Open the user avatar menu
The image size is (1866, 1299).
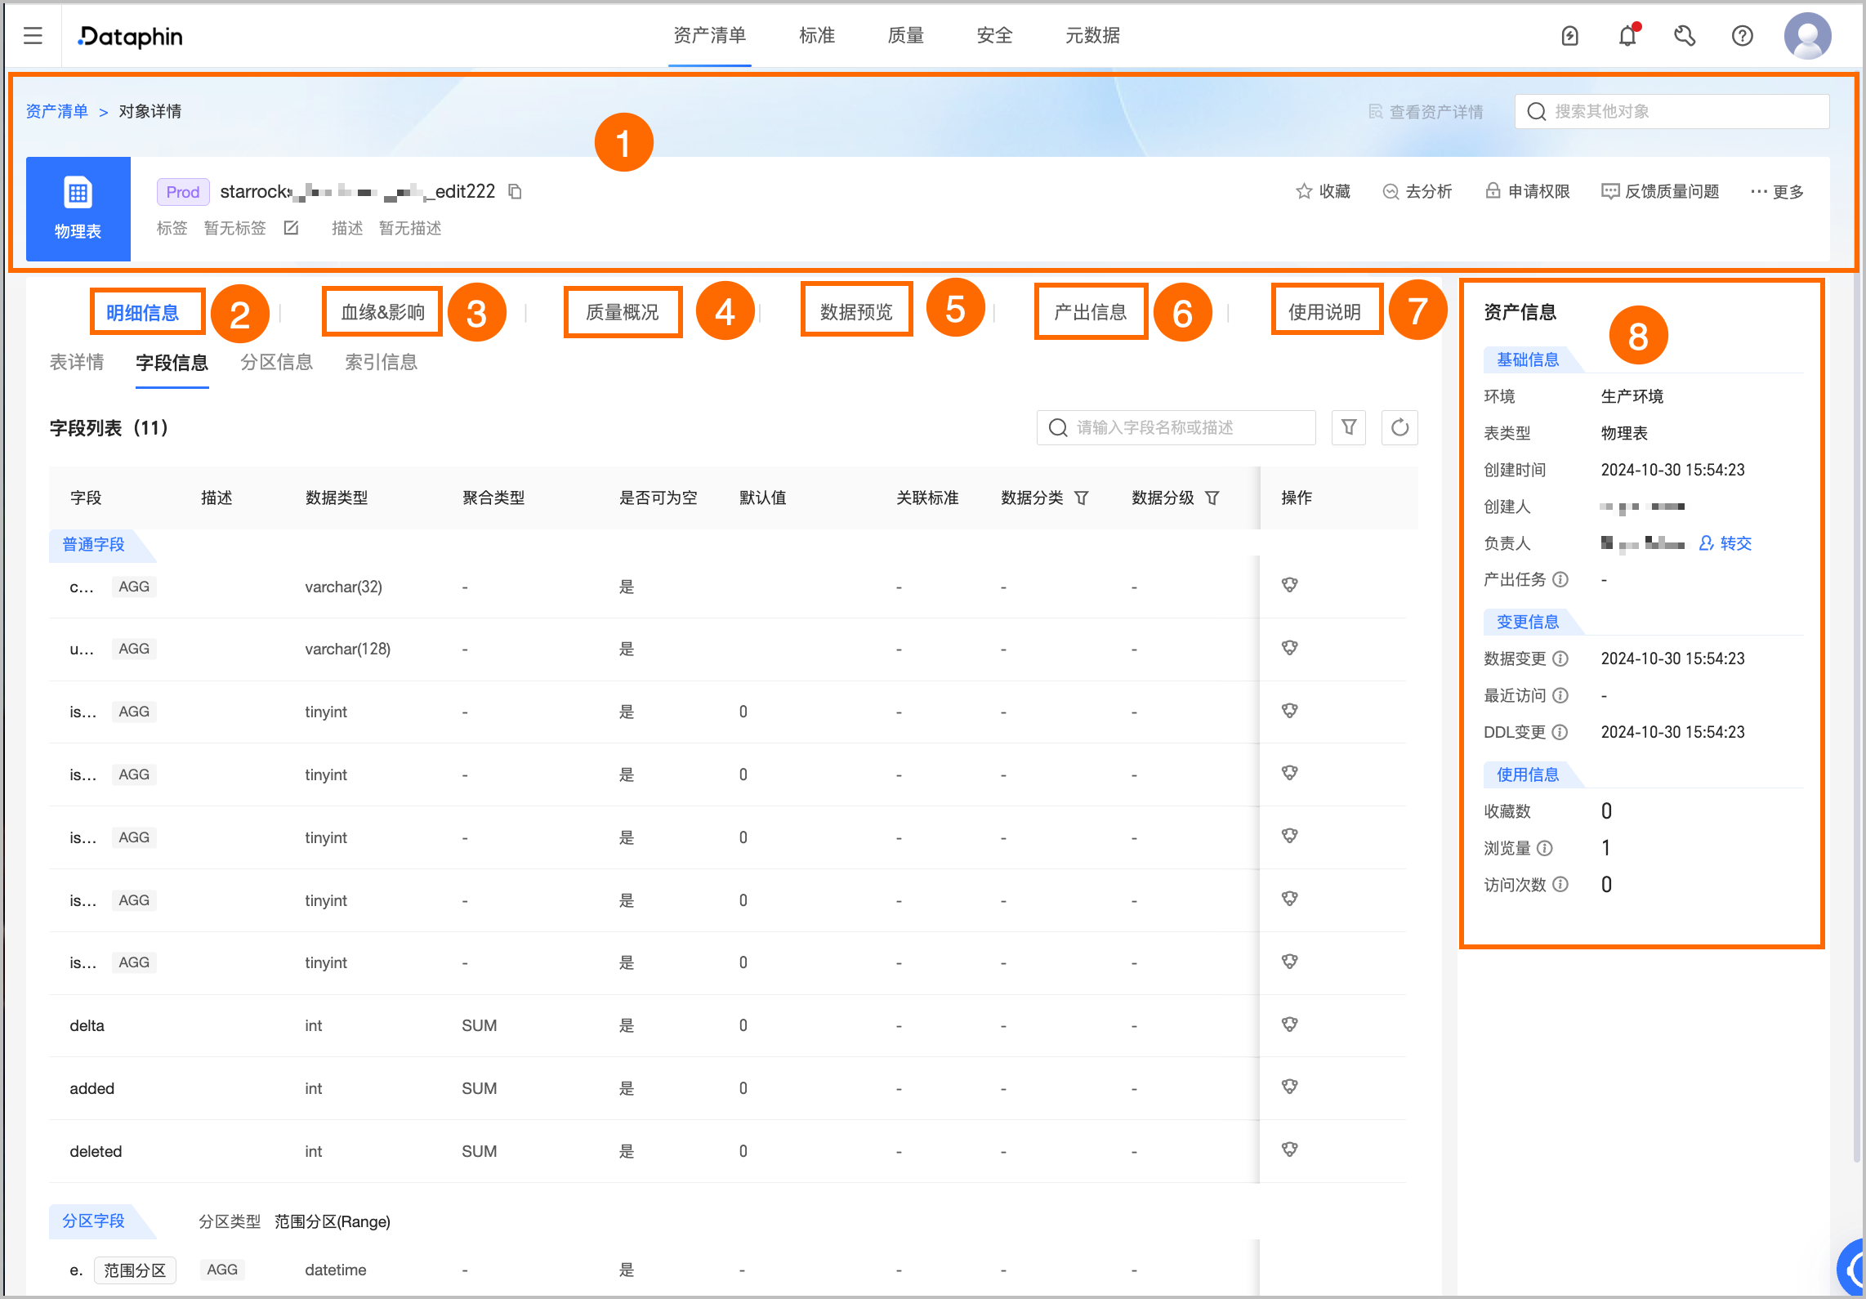point(1807,36)
